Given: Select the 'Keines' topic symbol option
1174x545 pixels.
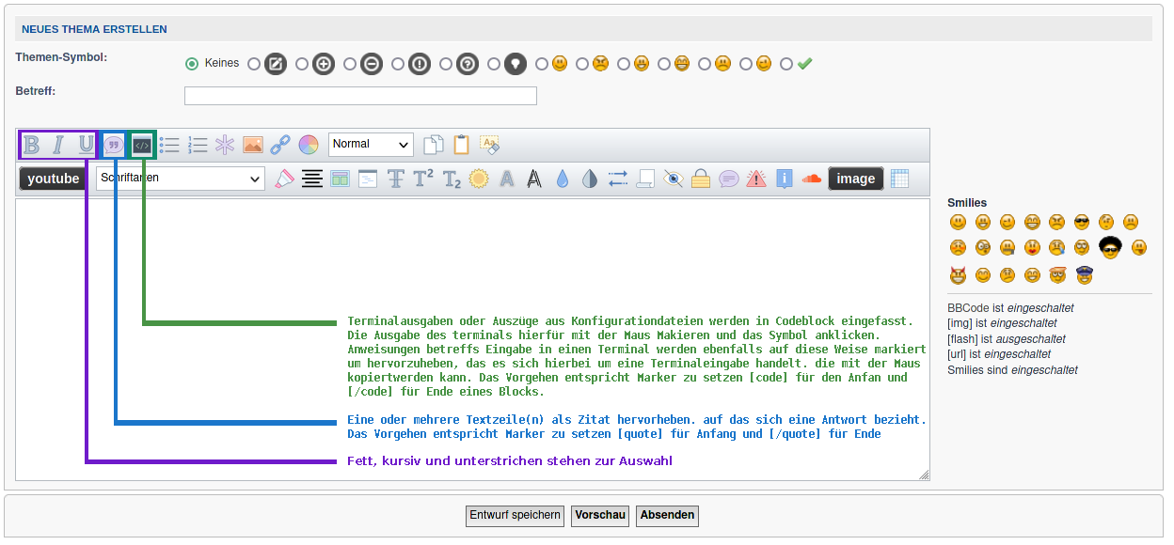Looking at the screenshot, I should point(192,64).
